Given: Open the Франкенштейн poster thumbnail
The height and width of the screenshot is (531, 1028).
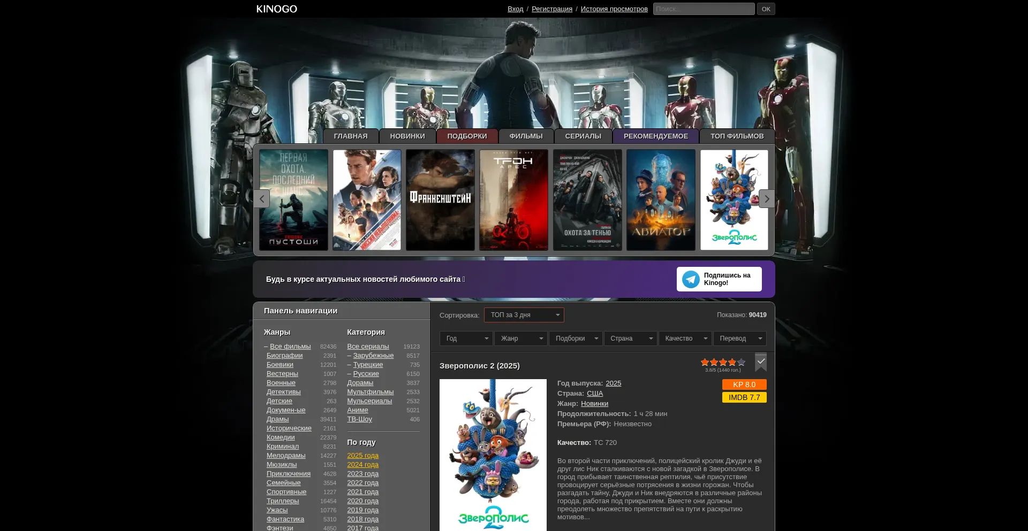Looking at the screenshot, I should (440, 200).
